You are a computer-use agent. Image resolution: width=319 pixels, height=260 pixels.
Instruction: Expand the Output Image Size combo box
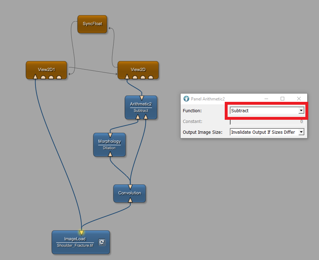coord(267,132)
